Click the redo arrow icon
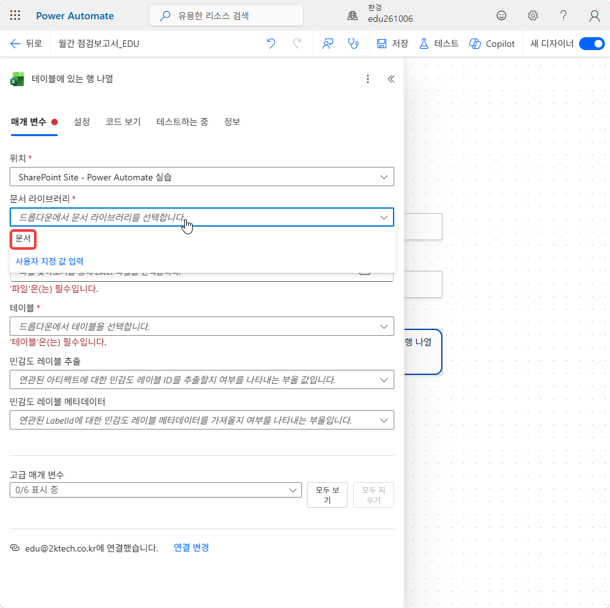610x608 pixels. (297, 44)
